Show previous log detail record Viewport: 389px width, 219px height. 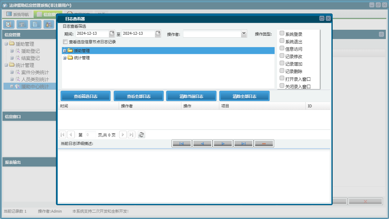[202, 144]
